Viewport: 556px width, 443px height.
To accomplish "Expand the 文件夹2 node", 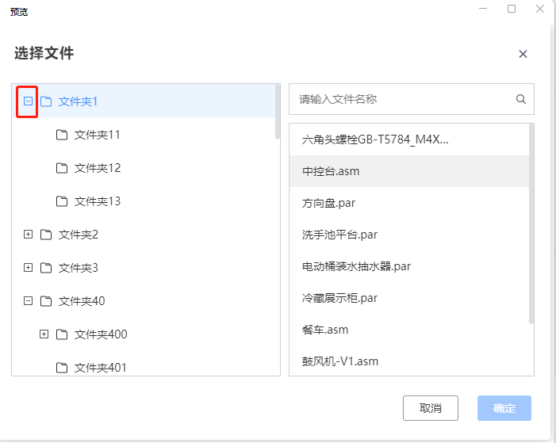I will [x=28, y=235].
